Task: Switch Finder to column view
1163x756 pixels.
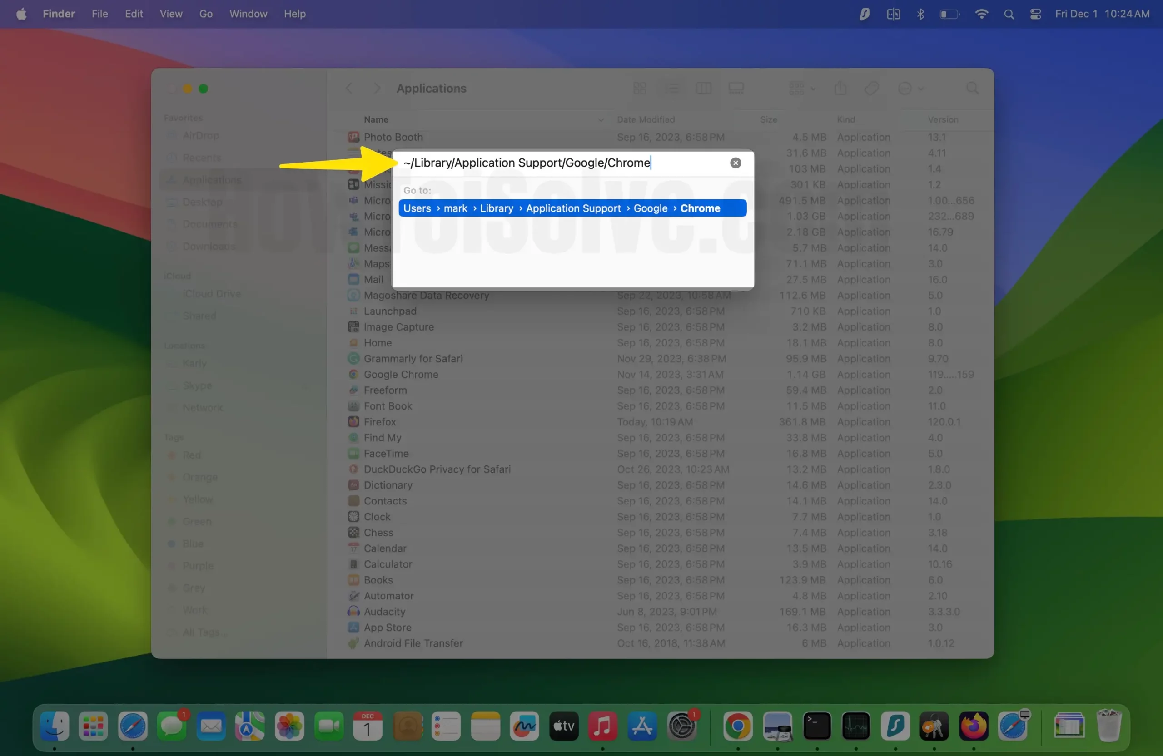Action: point(703,89)
